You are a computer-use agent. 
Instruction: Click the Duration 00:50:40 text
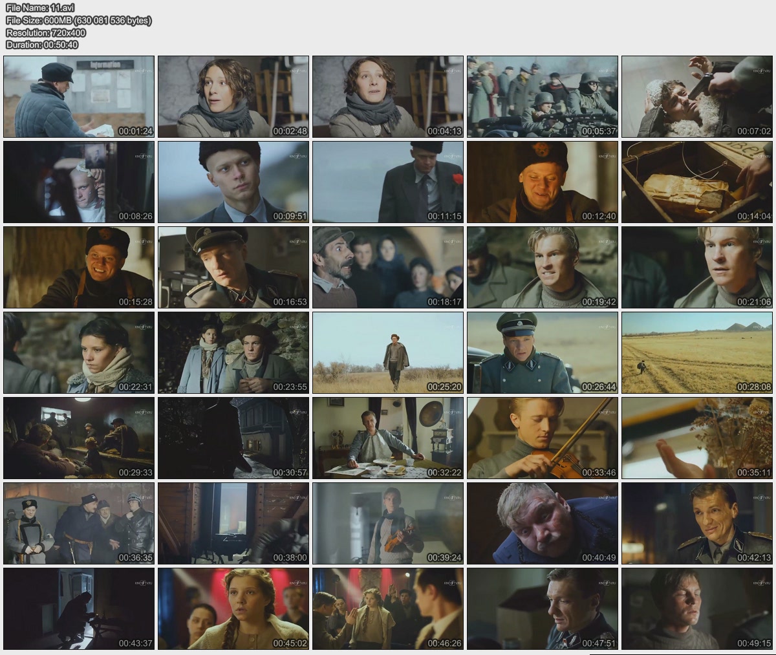pyautogui.click(x=42, y=45)
